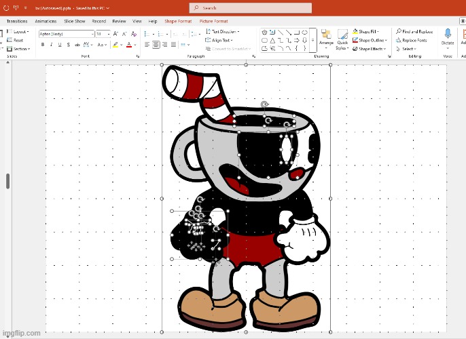466x339 pixels.
Task: Select the down arrow shape
Action: point(304,40)
